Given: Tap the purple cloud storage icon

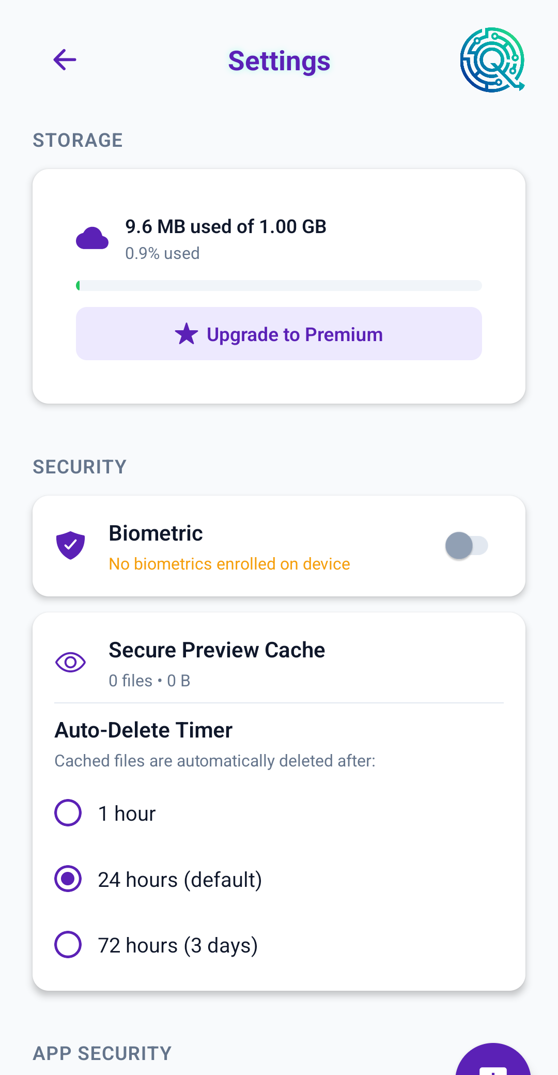Looking at the screenshot, I should pyautogui.click(x=92, y=238).
